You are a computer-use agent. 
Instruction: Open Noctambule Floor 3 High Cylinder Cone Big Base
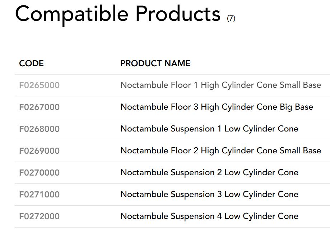click(217, 107)
